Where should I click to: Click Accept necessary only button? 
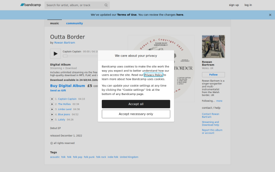point(136,114)
